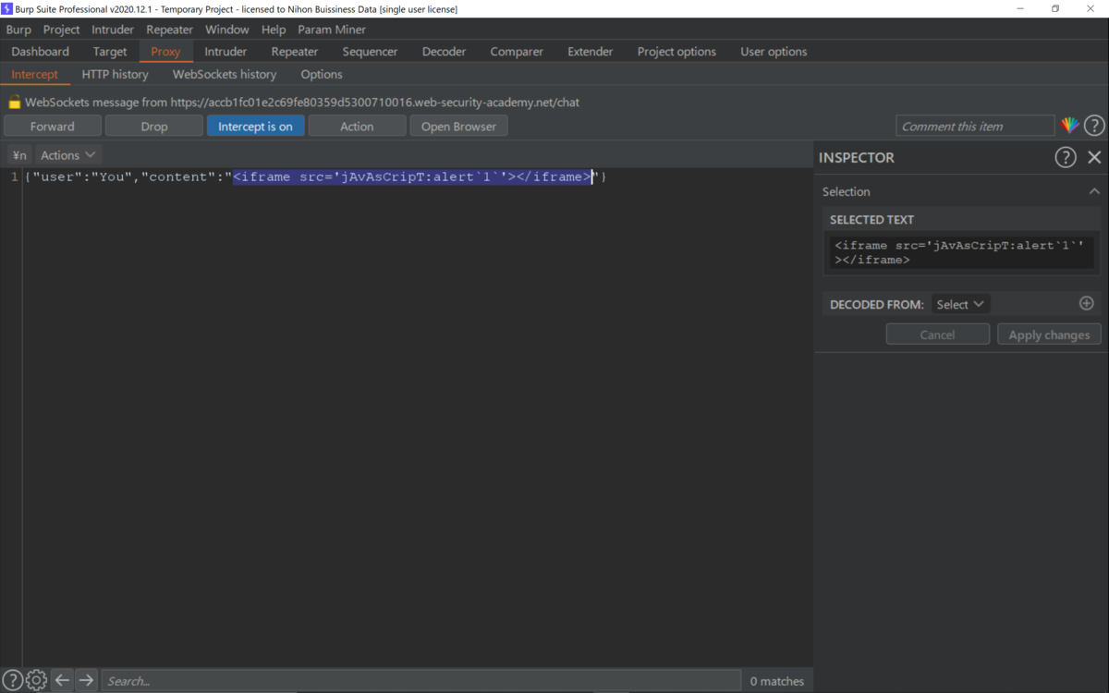This screenshot has width=1109, height=693.
Task: Restore down the Burp Suite window
Action: (x=1055, y=8)
